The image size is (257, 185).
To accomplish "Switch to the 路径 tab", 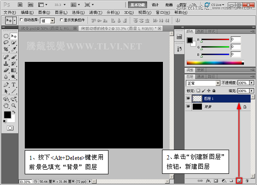I will coord(211,77).
